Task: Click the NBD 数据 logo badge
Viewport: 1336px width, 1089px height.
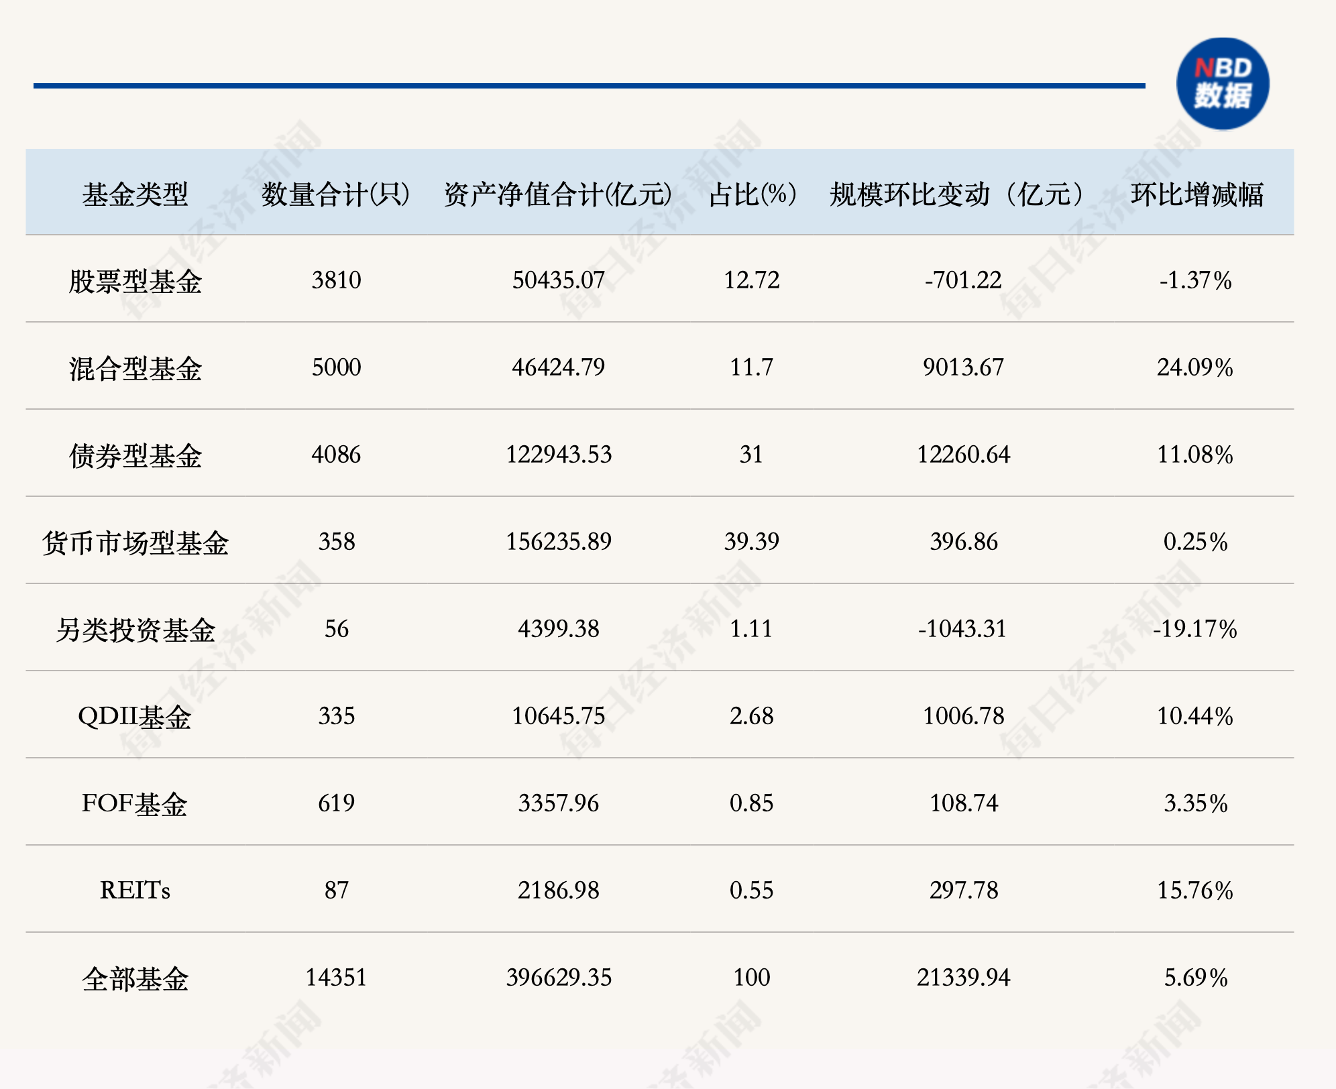Action: coord(1223,84)
